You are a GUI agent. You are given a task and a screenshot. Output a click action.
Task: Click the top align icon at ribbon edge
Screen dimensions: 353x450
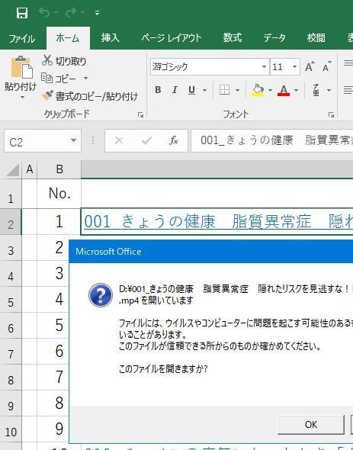pyautogui.click(x=348, y=63)
